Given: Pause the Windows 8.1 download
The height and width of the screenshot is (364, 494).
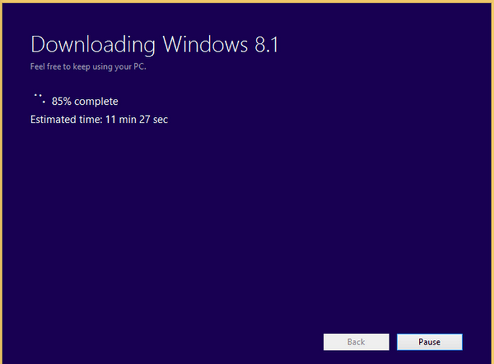Looking at the screenshot, I should [x=430, y=342].
